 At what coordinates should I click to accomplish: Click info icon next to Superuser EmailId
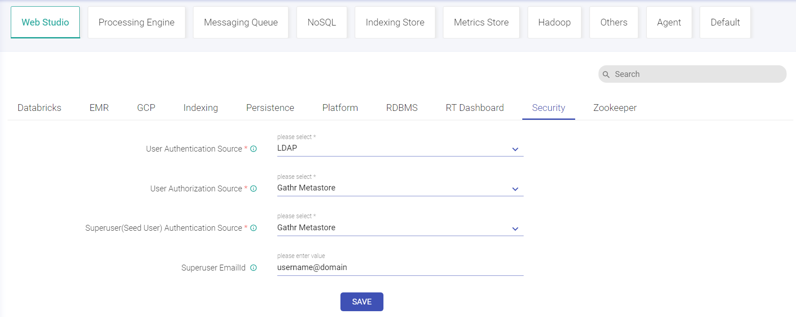pyautogui.click(x=254, y=268)
